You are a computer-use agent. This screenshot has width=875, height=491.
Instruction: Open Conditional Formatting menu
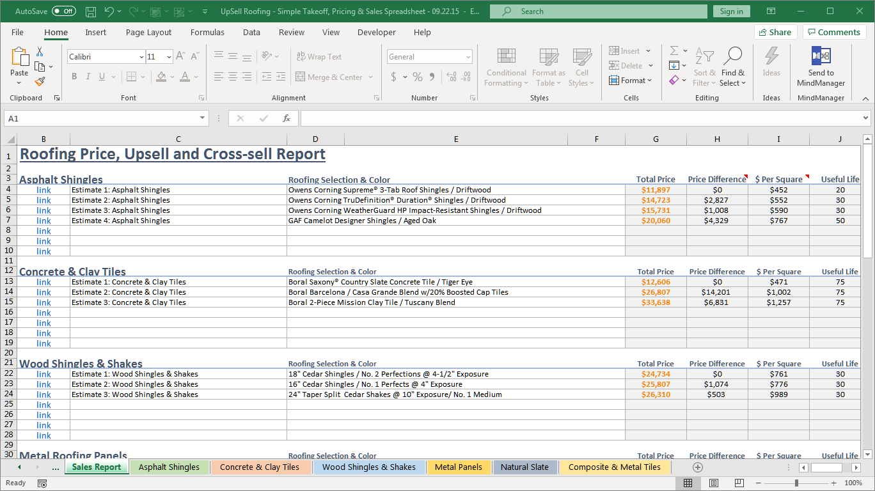(x=506, y=67)
